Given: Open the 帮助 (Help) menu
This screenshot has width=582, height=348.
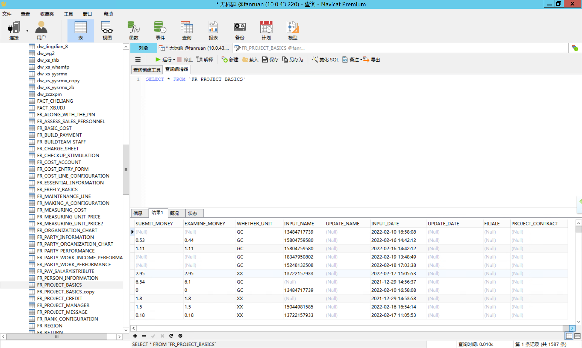Looking at the screenshot, I should pos(108,14).
